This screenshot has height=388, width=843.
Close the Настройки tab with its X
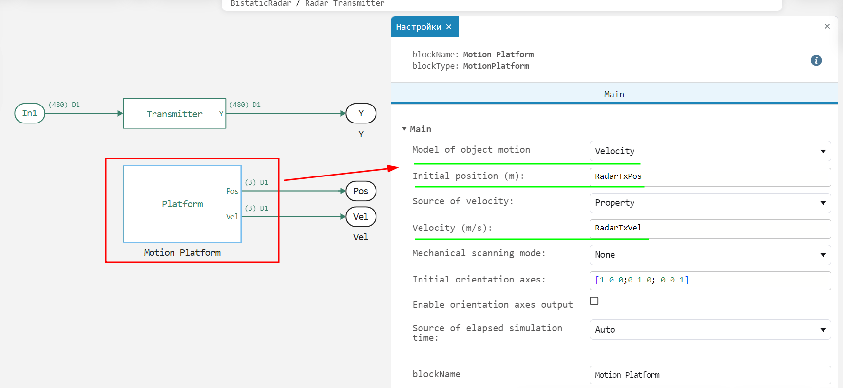click(449, 27)
